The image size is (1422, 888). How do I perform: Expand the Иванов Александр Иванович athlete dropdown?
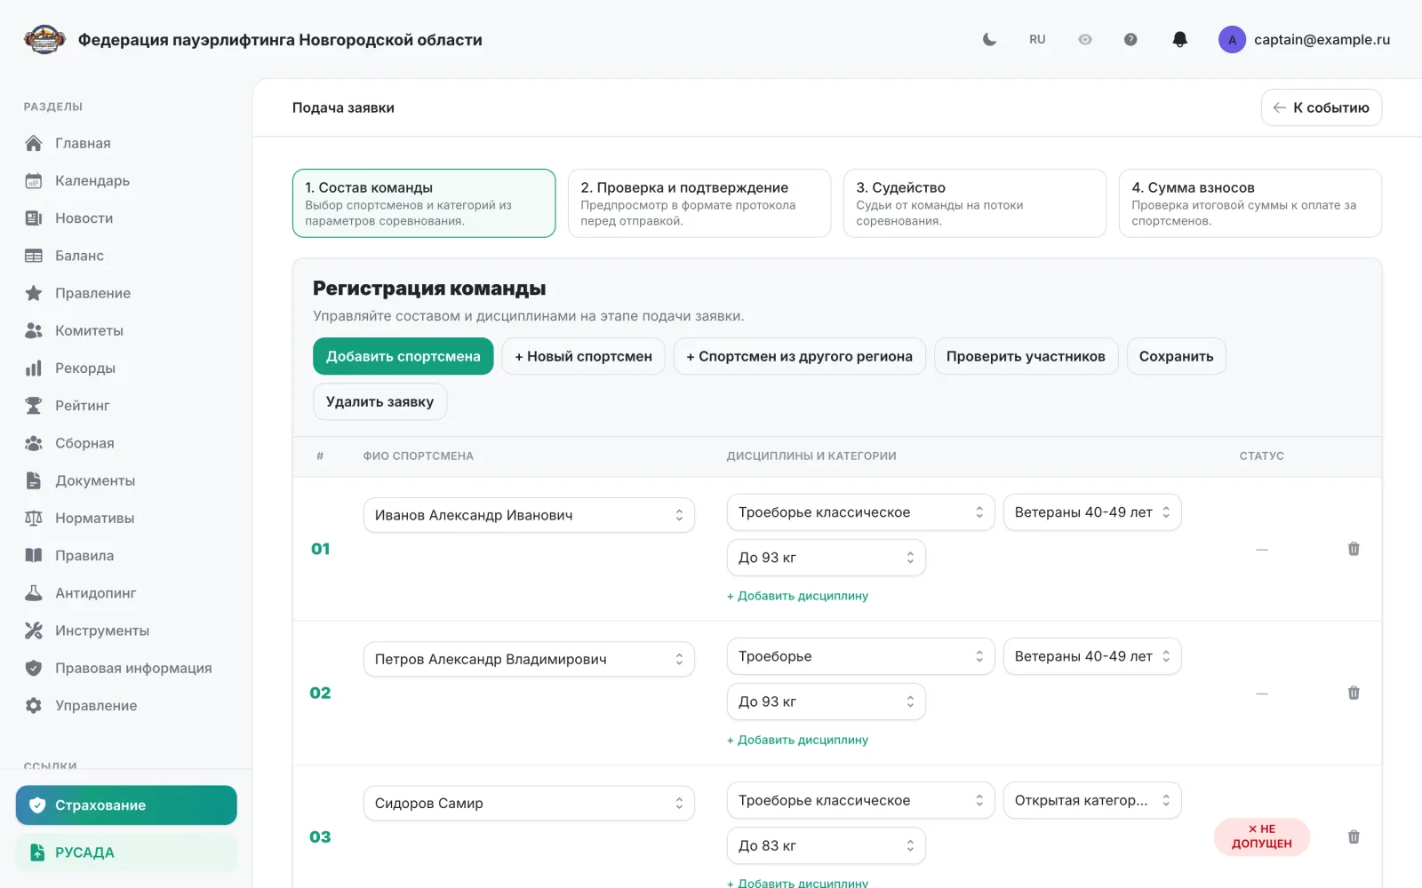(x=529, y=515)
